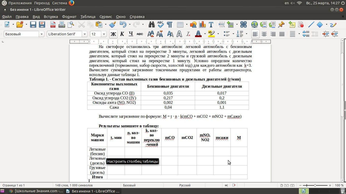Insert a footnote
This screenshot has height=194, width=346.
tap(263, 25)
